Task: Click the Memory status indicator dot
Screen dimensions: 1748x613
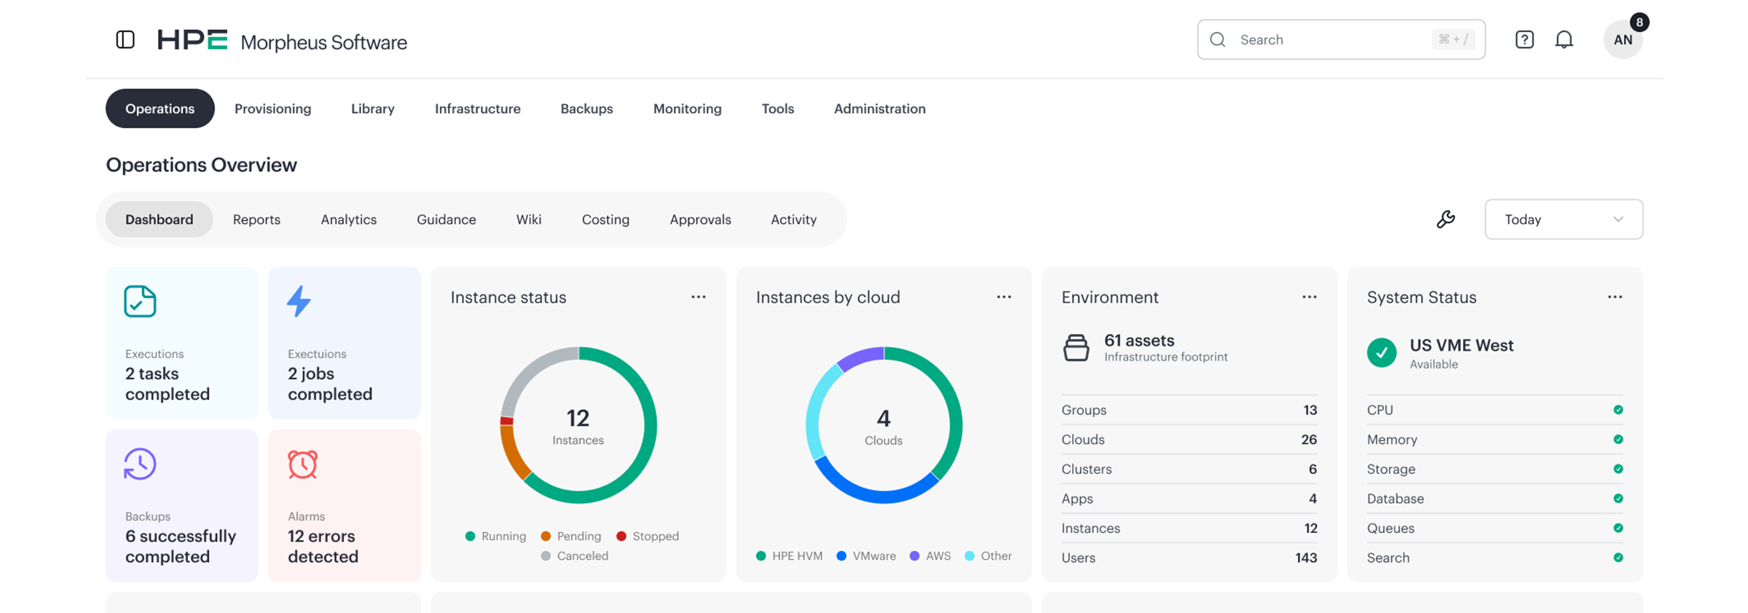Action: pos(1618,440)
